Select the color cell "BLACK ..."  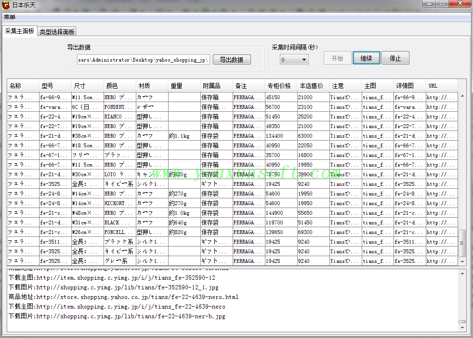pos(120,223)
